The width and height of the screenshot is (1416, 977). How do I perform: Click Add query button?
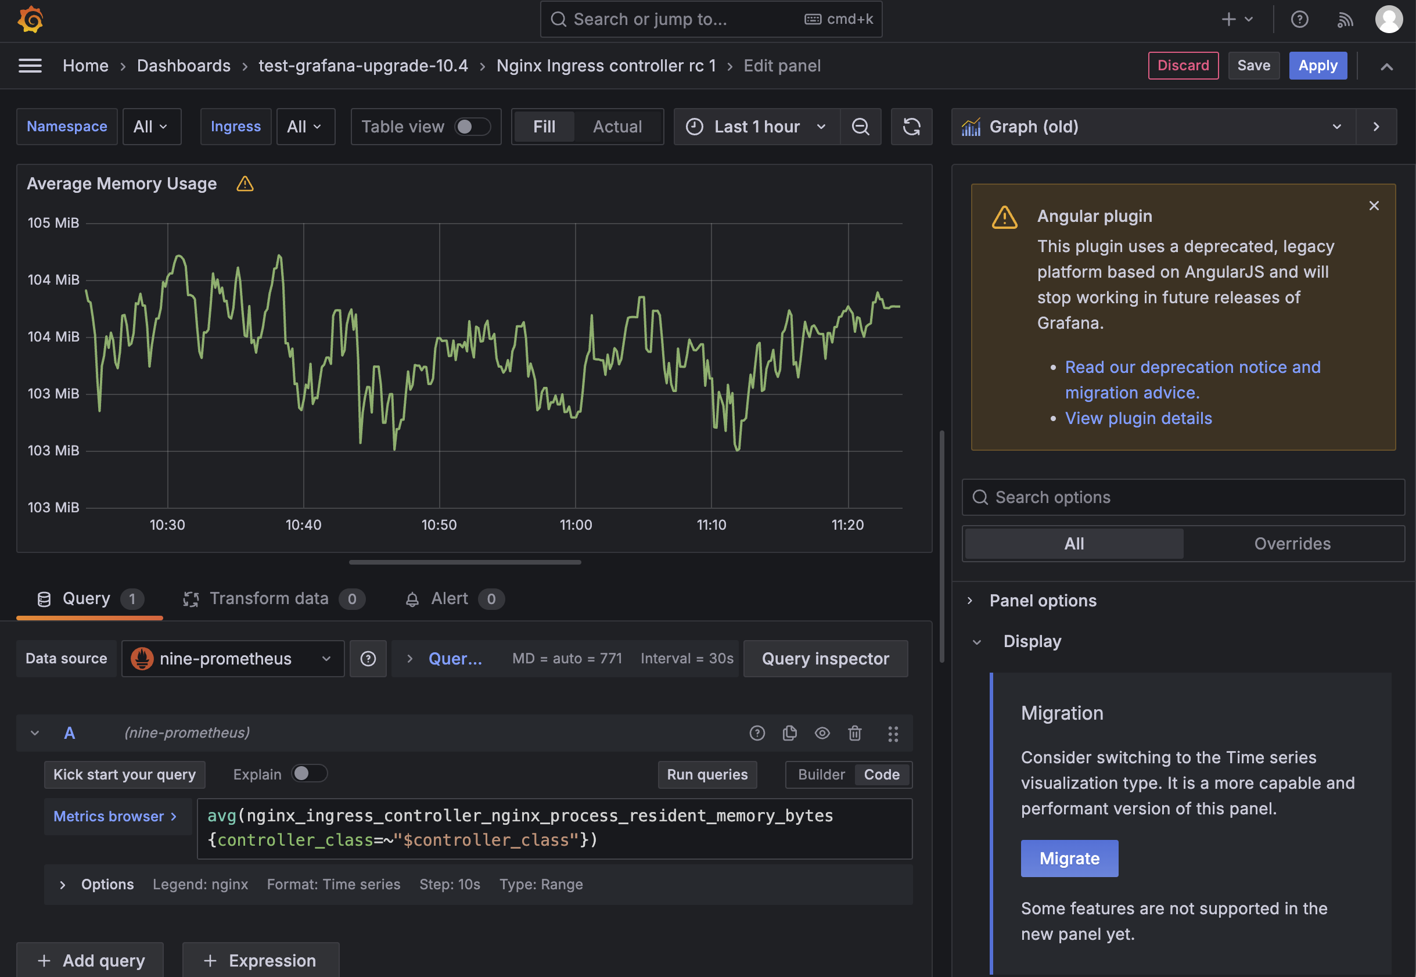[x=90, y=960]
